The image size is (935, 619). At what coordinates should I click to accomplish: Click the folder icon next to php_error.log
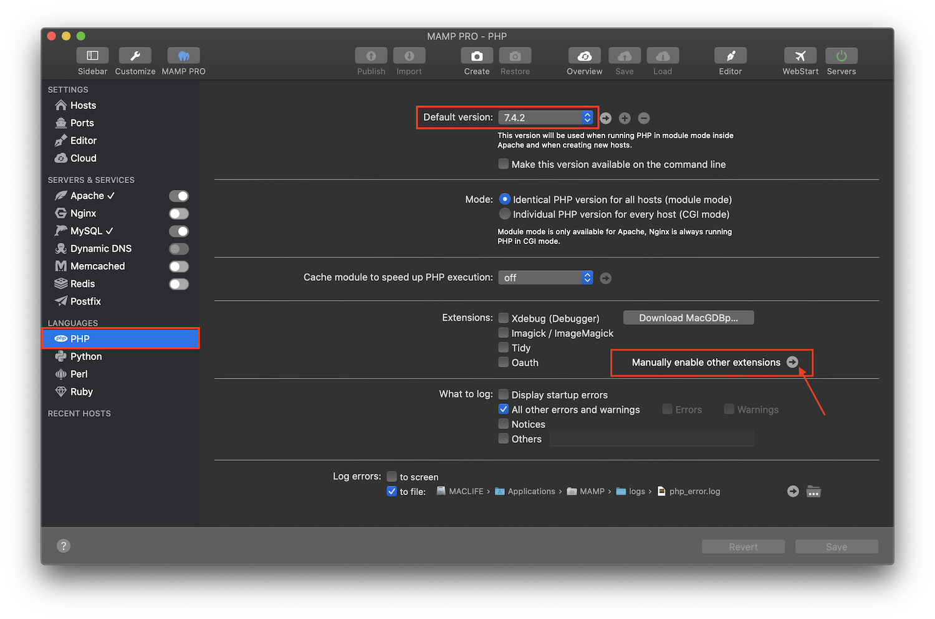tap(813, 491)
